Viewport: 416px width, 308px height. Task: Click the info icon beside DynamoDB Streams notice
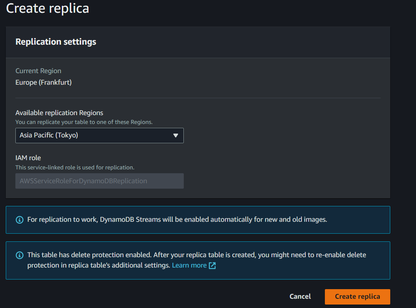pyautogui.click(x=20, y=220)
